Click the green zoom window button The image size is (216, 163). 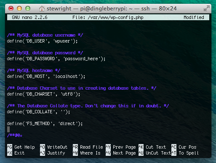coord(28,8)
